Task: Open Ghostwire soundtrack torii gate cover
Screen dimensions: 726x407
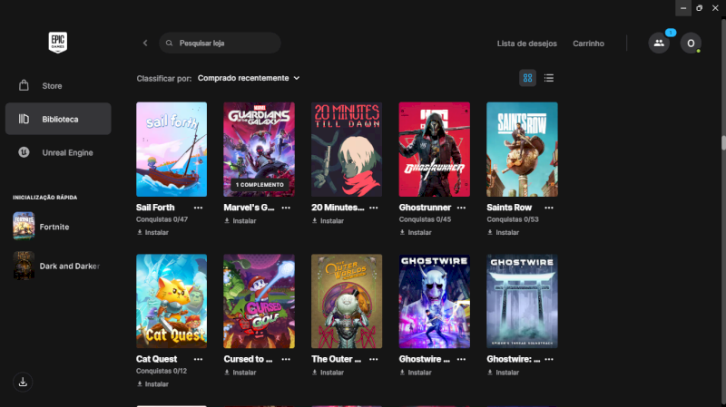Action: tap(522, 301)
